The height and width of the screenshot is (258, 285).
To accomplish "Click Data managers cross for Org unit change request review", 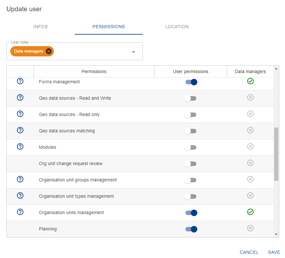I will 250,163.
